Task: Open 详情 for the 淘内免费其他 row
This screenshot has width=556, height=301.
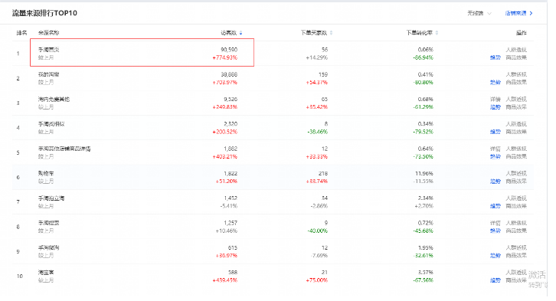Action: click(x=495, y=100)
